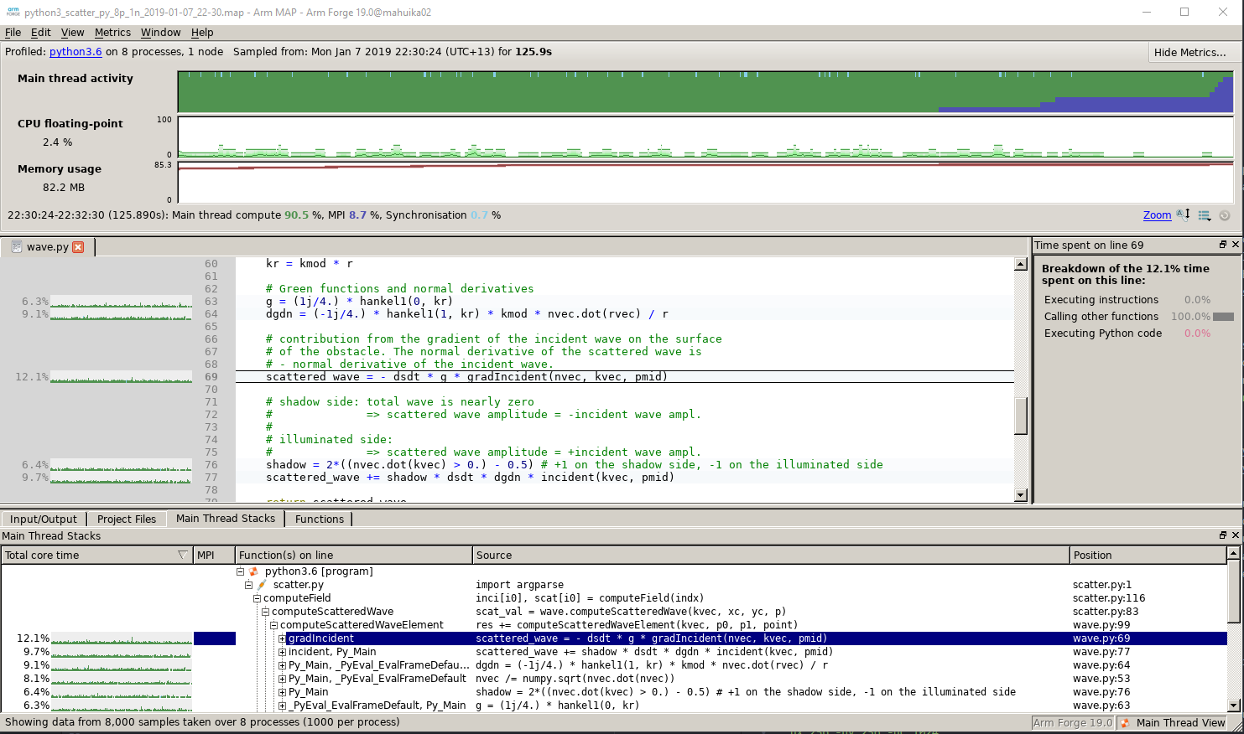Switch to the Functions tab
Viewport: 1244px width, 734px height.
coord(319,519)
